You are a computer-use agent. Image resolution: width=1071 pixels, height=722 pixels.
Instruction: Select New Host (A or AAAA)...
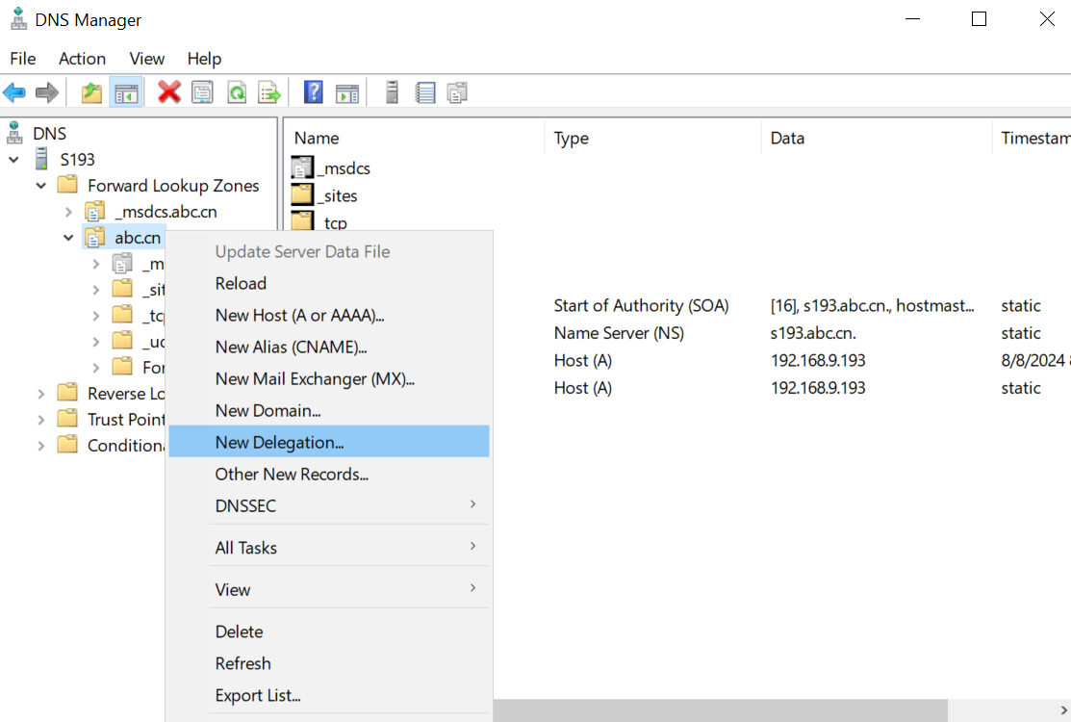click(x=328, y=315)
